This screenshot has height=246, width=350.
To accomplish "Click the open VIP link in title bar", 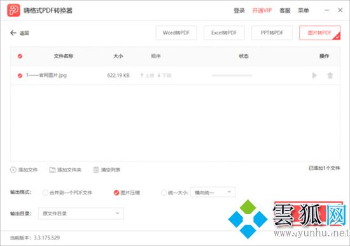I will pos(262,10).
